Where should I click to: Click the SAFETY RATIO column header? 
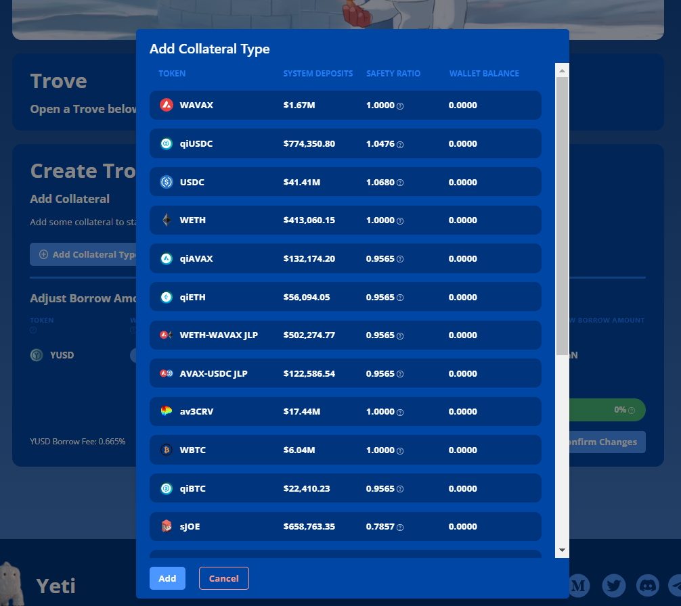pyautogui.click(x=393, y=73)
